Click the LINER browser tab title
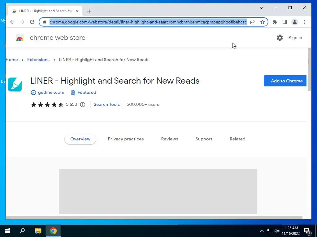Viewport: 317px width, 237px height. (46, 11)
